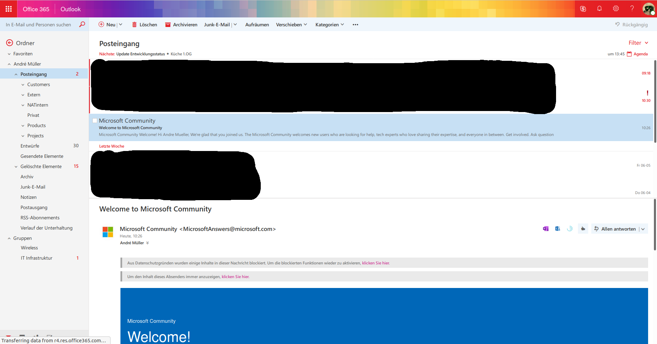
Task: Click the OneNote icon in message header
Action: [x=546, y=229]
